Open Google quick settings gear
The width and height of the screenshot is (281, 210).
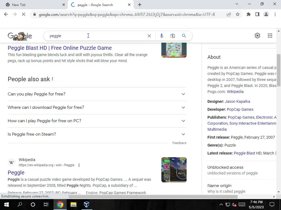point(257,36)
